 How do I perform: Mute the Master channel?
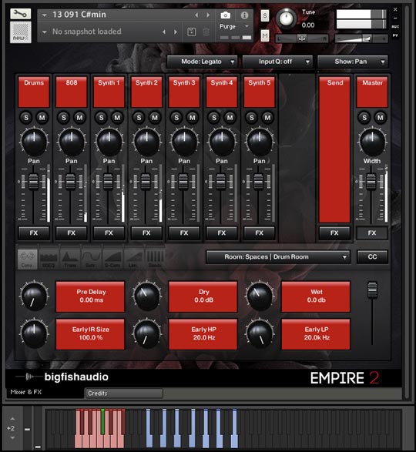(x=381, y=118)
